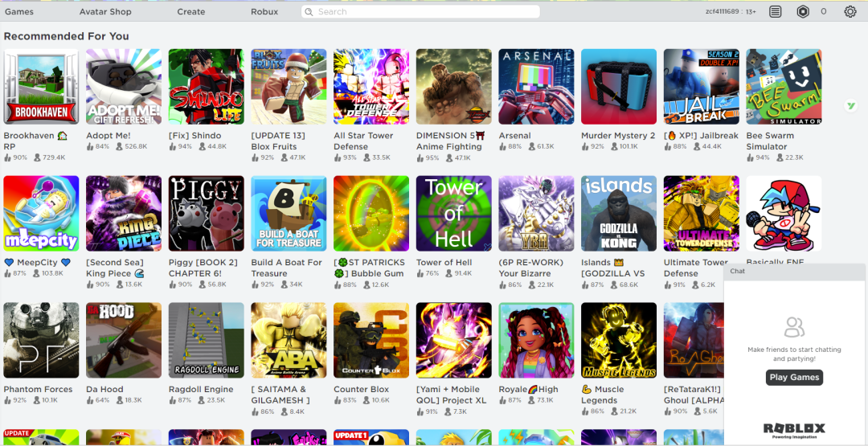Open the Brookhaven RP game thumbnail
868x446 pixels.
41,86
